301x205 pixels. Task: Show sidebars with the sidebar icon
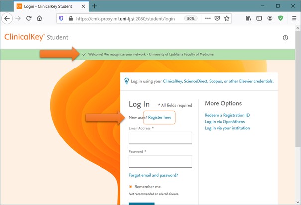click(x=259, y=18)
